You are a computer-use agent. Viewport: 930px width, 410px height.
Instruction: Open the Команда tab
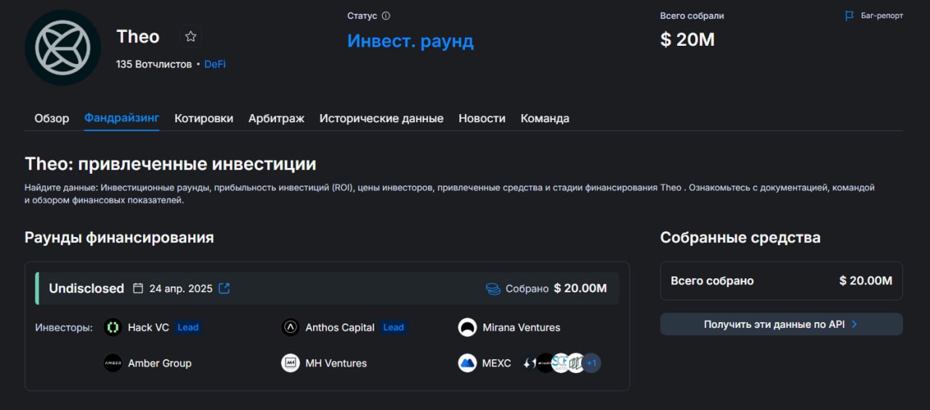click(x=545, y=118)
